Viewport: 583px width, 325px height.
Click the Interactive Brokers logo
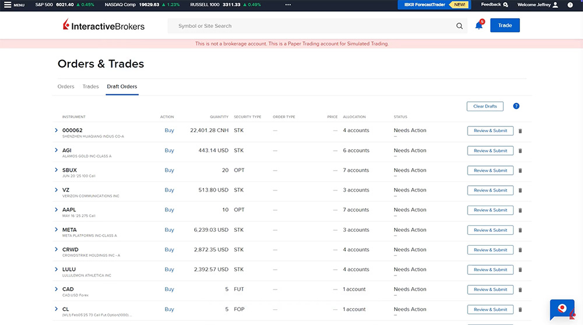point(104,26)
